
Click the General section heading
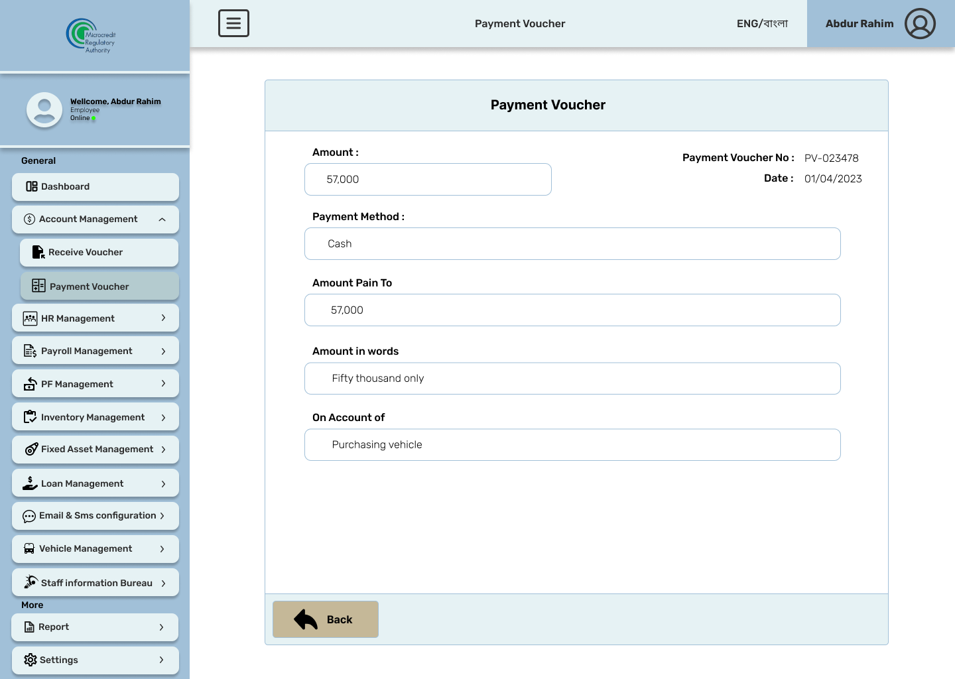[x=38, y=160]
